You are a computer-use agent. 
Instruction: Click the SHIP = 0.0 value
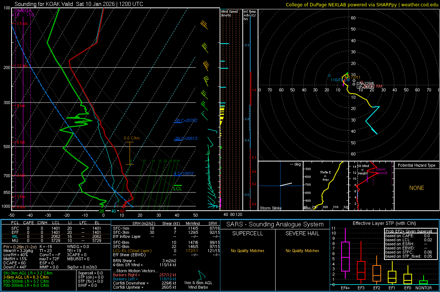pos(87,285)
